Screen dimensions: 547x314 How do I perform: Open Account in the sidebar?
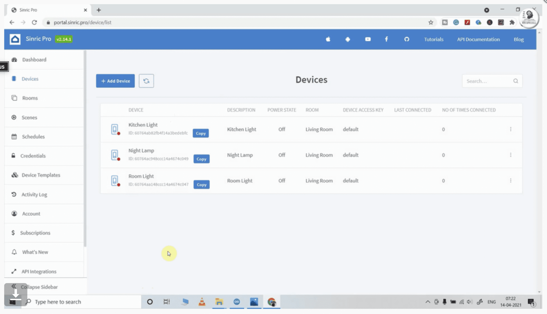coord(44,214)
